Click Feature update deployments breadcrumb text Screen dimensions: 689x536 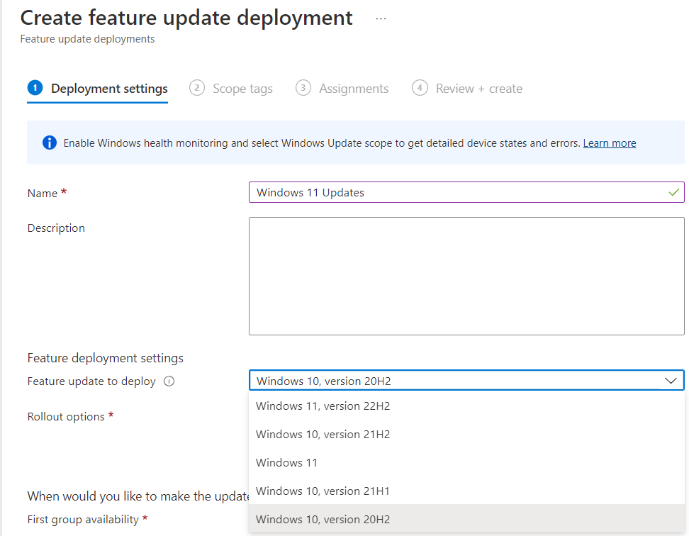[87, 39]
